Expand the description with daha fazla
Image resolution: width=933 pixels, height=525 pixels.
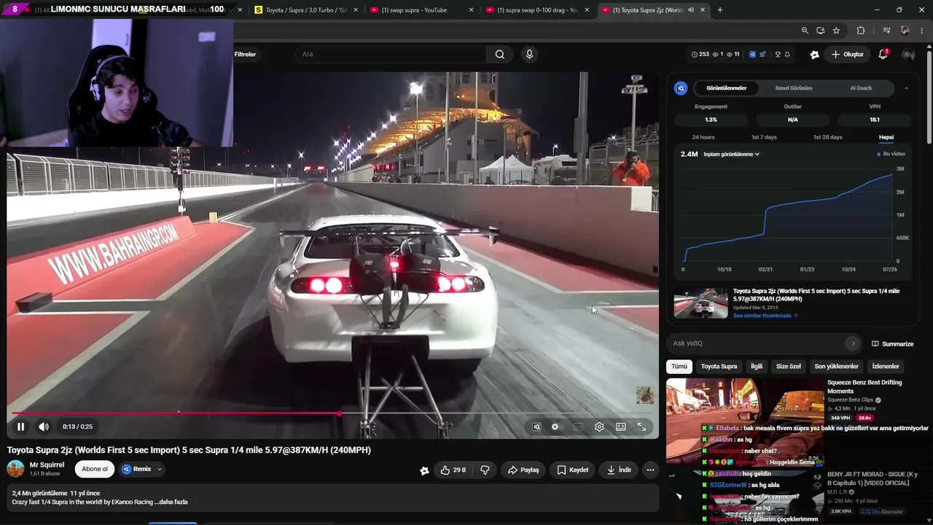click(173, 502)
